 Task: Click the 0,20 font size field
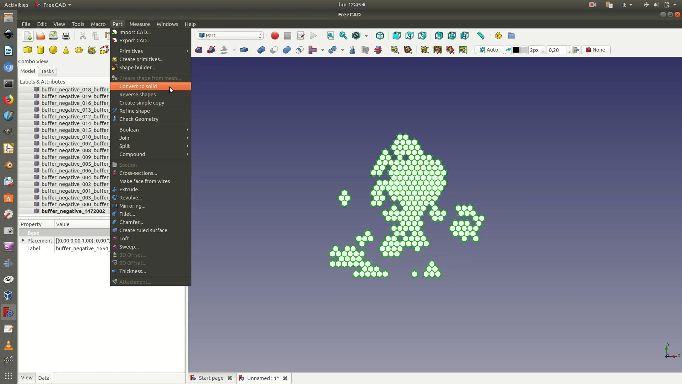pos(557,50)
